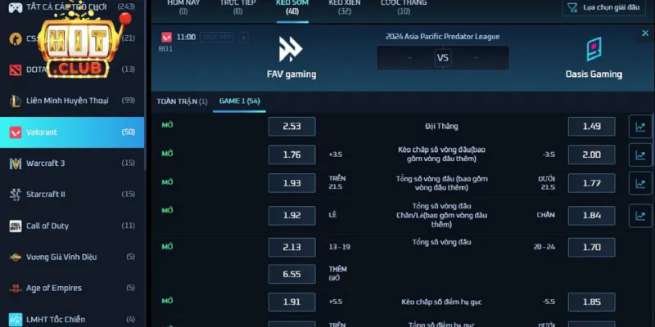Click the Age of Empires logo icon

(x=16, y=289)
